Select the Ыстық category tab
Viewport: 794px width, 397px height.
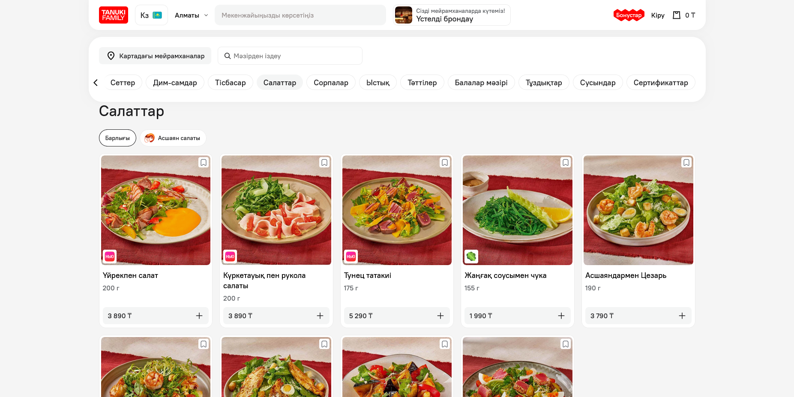coord(378,83)
